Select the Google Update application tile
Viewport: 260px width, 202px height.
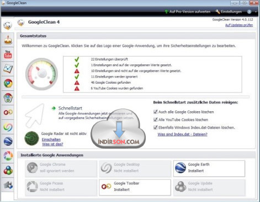pos(209,188)
